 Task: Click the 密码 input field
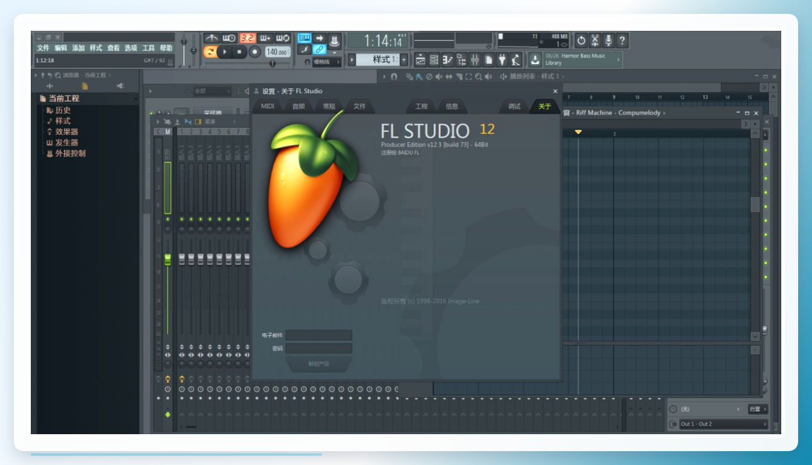319,349
